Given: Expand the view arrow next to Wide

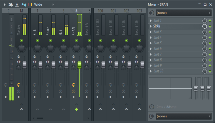Looking at the screenshot, I should point(53,4).
